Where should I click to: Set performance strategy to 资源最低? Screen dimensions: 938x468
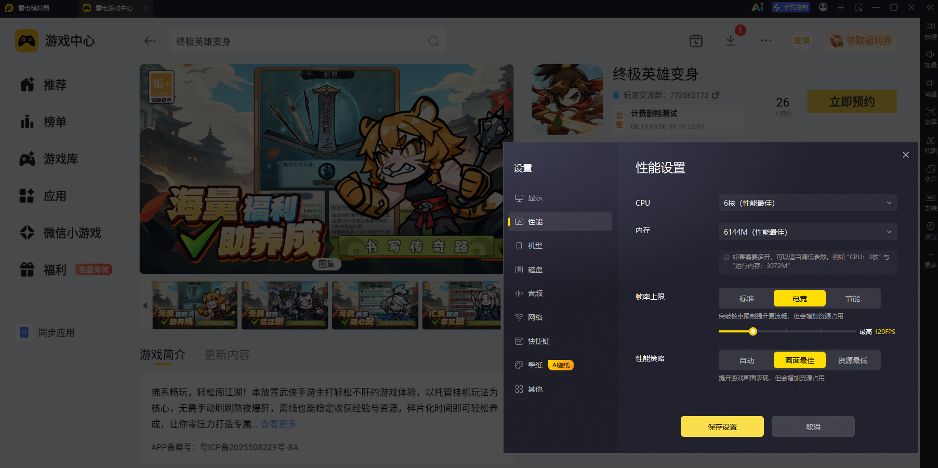point(853,360)
